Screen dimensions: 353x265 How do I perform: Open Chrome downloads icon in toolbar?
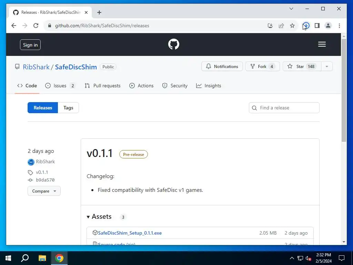(x=306, y=26)
